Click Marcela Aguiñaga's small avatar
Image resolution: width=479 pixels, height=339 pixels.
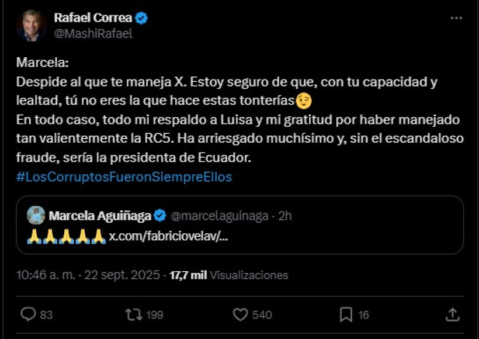(x=36, y=215)
